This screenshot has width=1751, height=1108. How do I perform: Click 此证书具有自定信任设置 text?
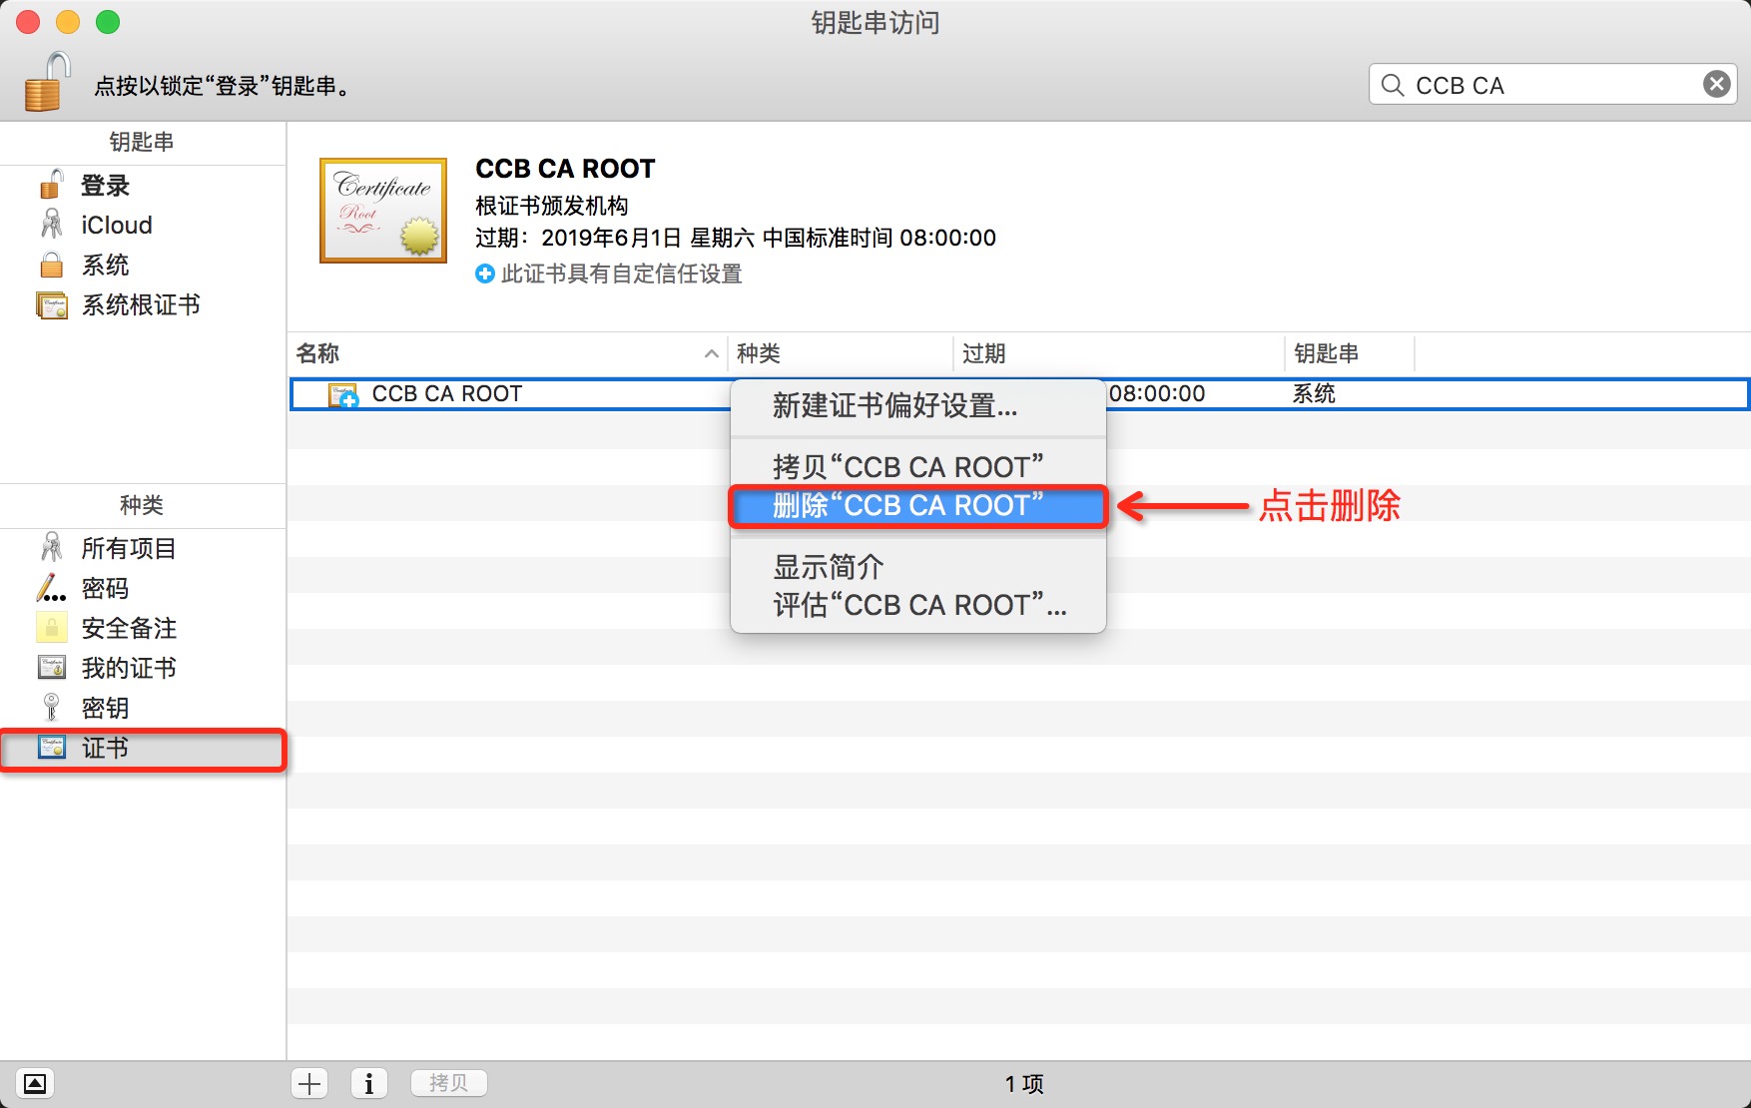click(622, 274)
